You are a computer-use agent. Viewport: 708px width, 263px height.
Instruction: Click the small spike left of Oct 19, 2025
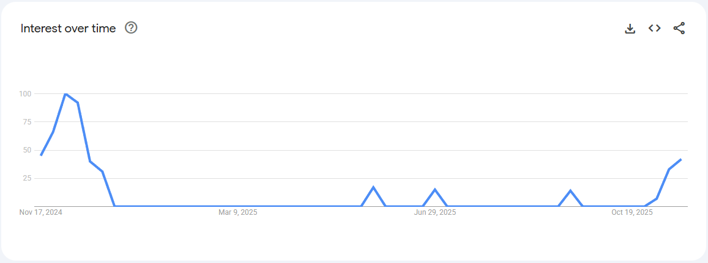570,191
